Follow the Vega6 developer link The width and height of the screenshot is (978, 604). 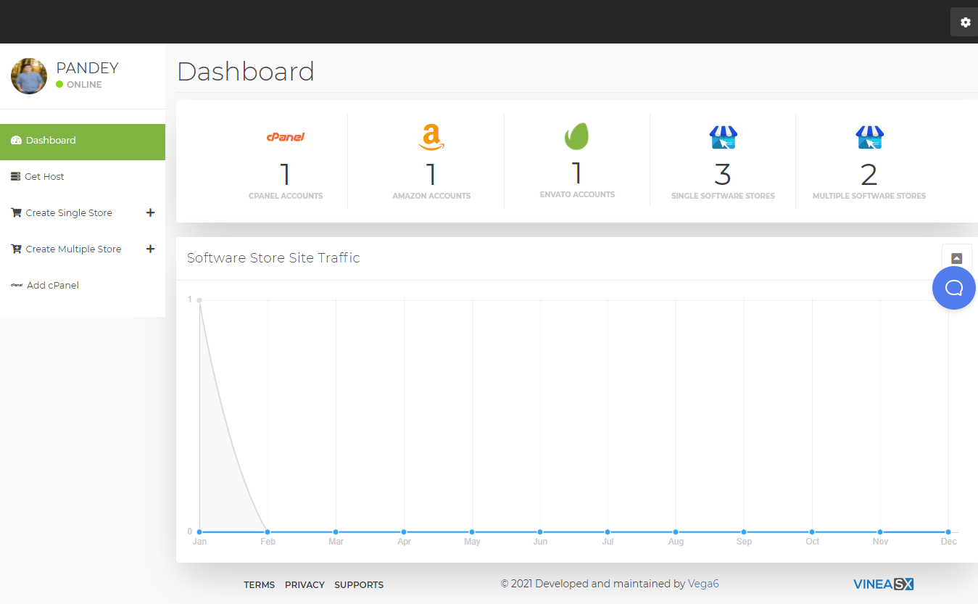(x=703, y=584)
